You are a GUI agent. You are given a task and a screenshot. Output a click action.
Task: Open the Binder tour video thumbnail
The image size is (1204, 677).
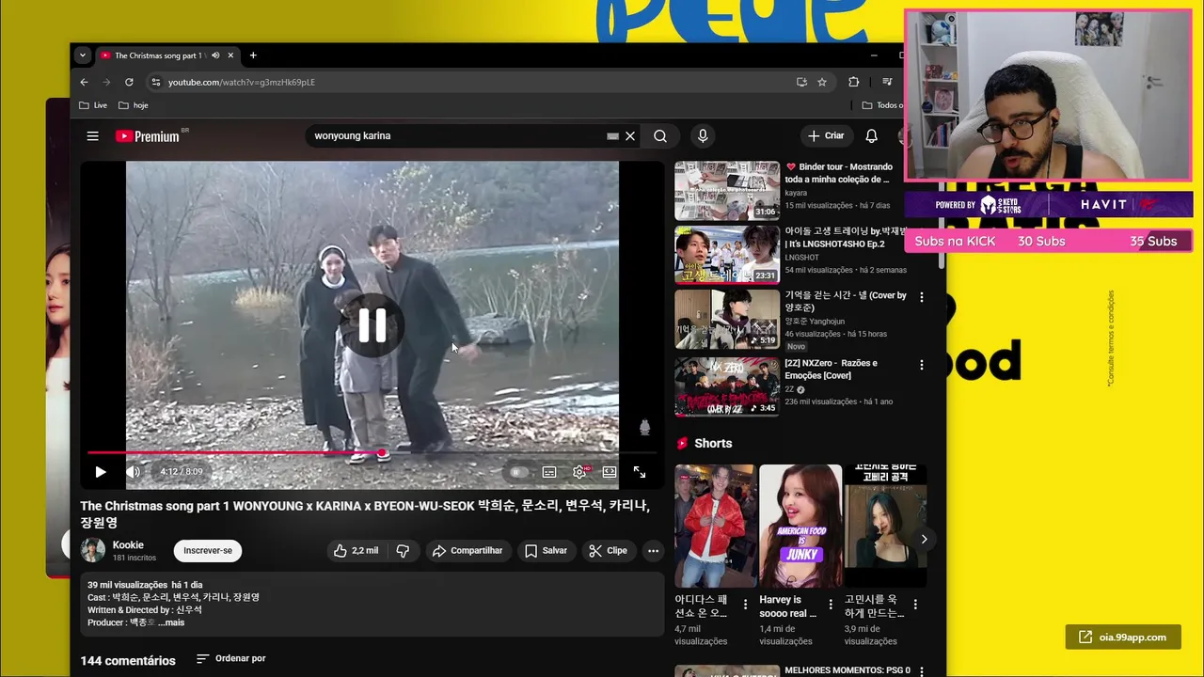727,191
